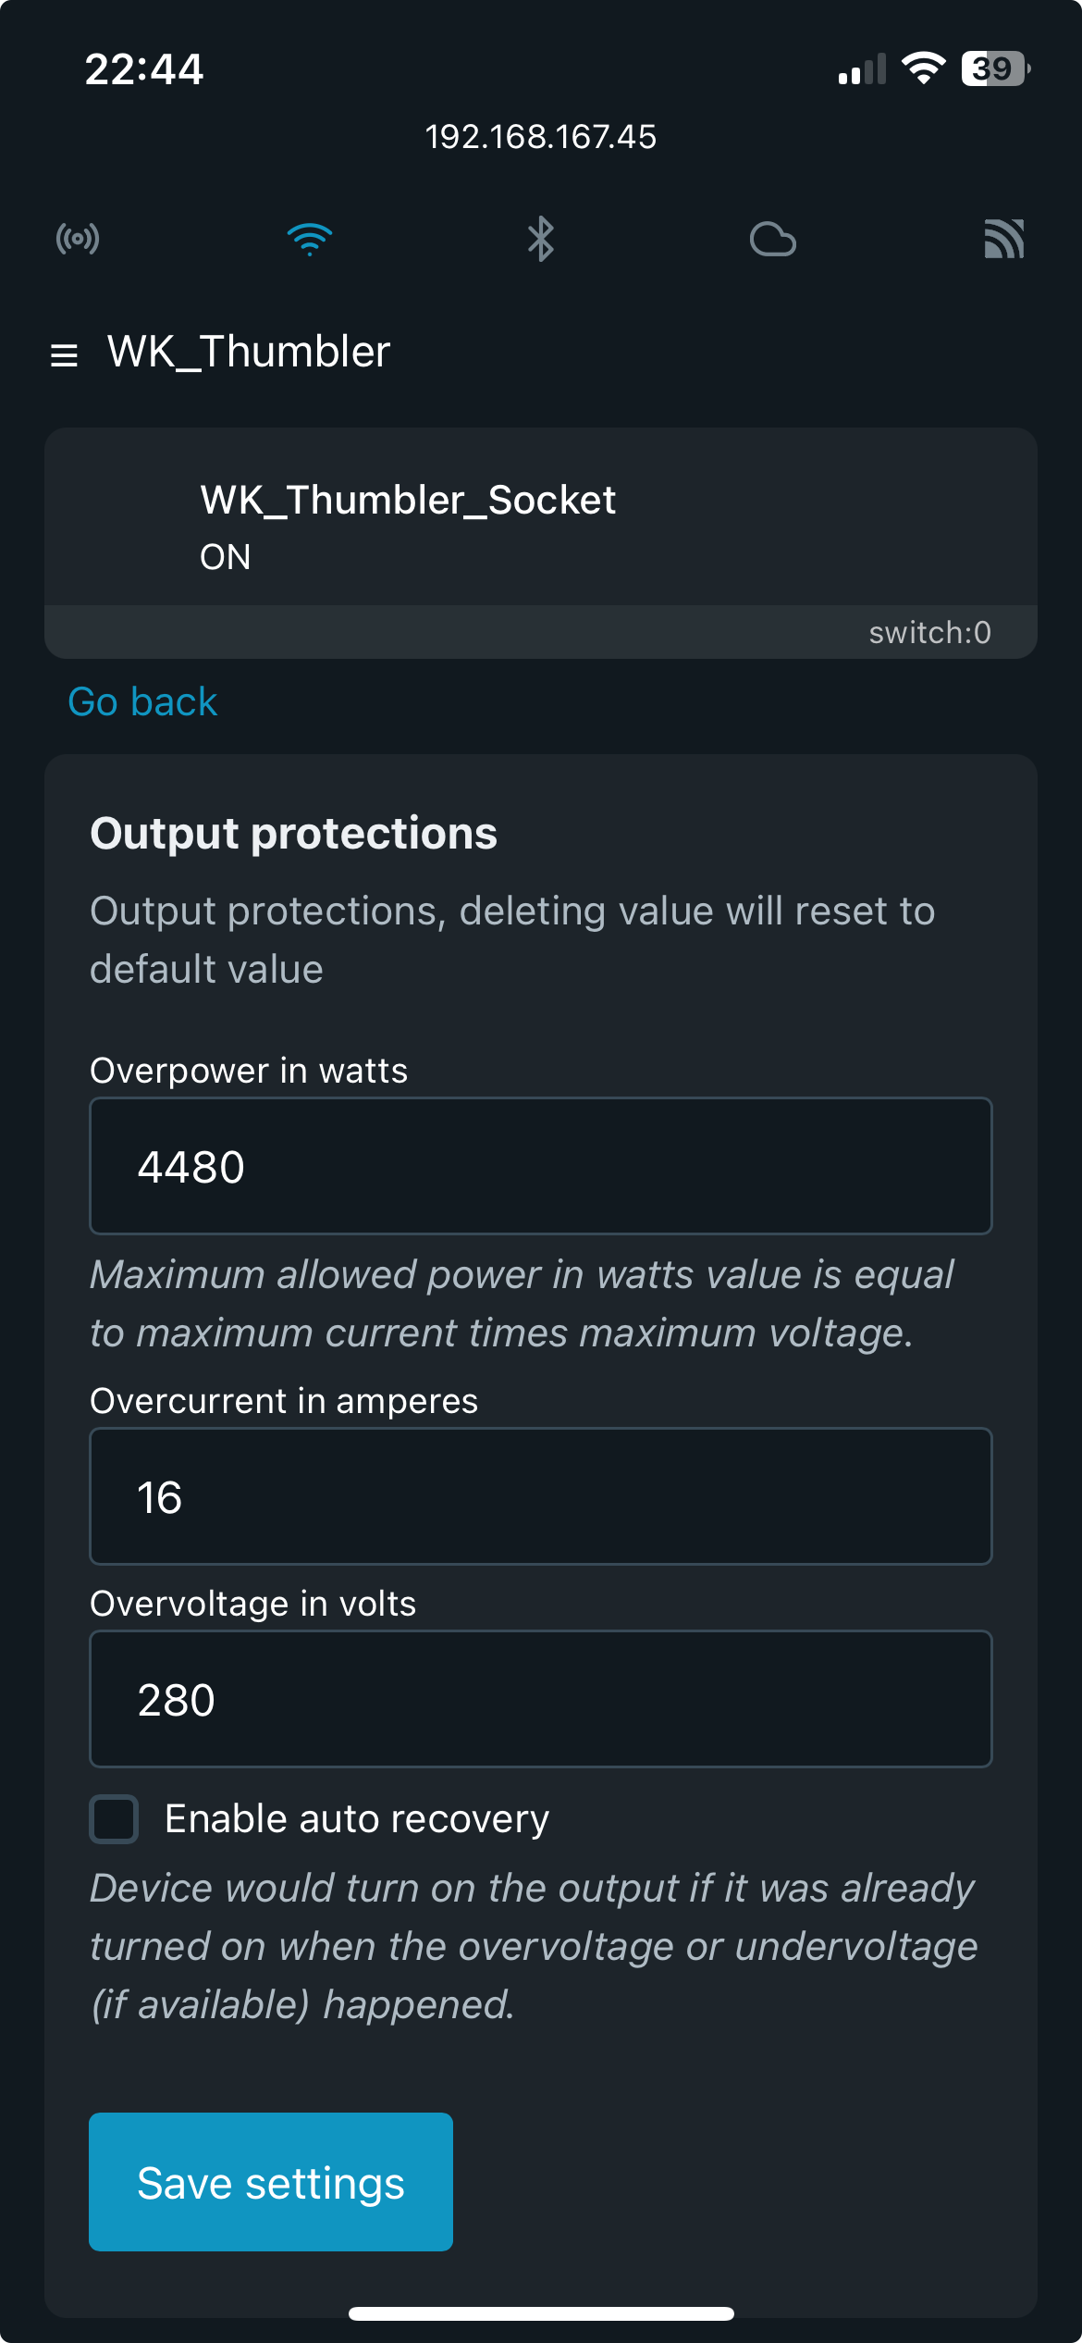This screenshot has width=1082, height=2343.
Task: Tap the phone battery indicator
Action: coord(996,68)
